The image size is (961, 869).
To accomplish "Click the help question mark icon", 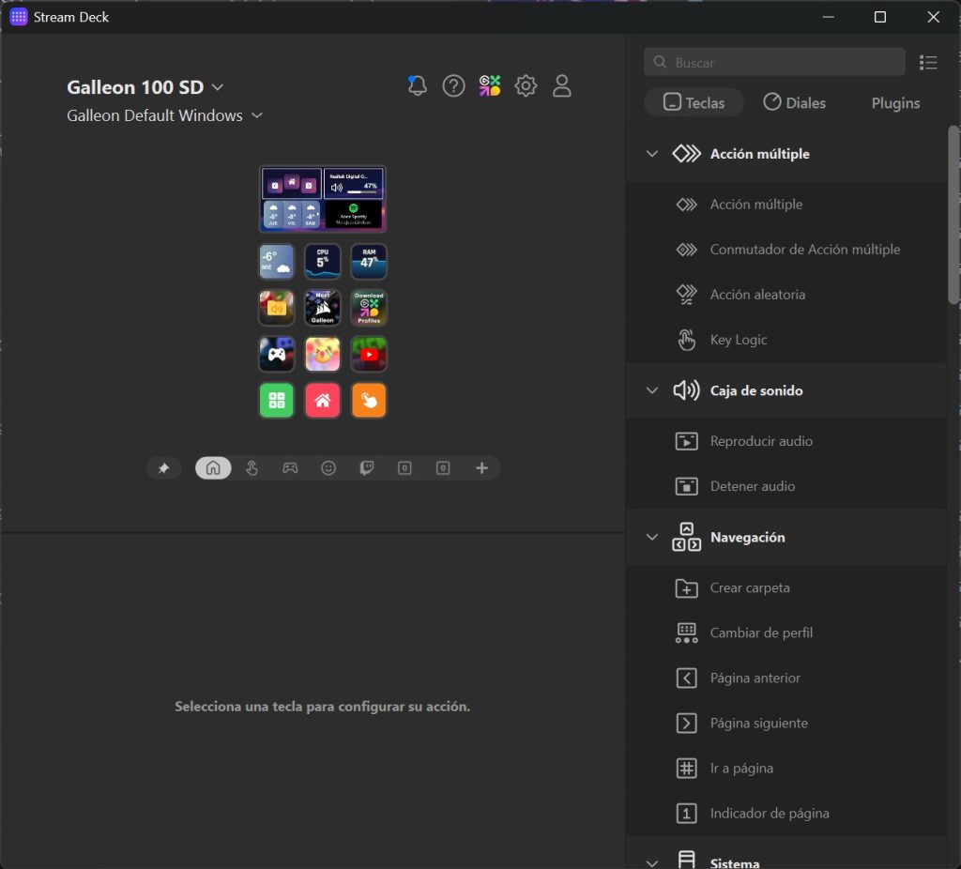I will [453, 86].
